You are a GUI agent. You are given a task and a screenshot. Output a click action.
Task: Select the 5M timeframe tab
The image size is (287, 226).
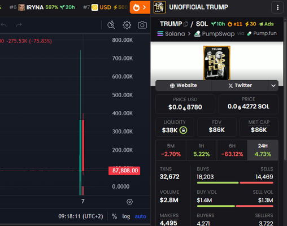pyautogui.click(x=171, y=150)
